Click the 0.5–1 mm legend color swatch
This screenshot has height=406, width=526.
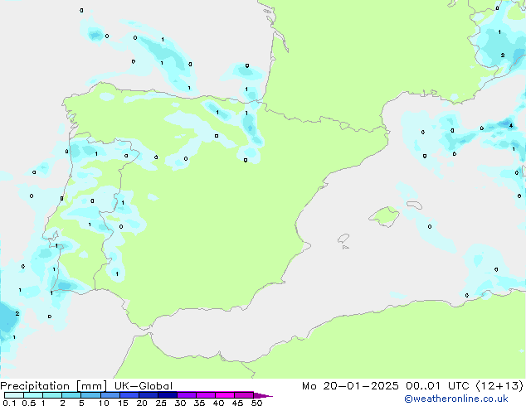[33, 395]
